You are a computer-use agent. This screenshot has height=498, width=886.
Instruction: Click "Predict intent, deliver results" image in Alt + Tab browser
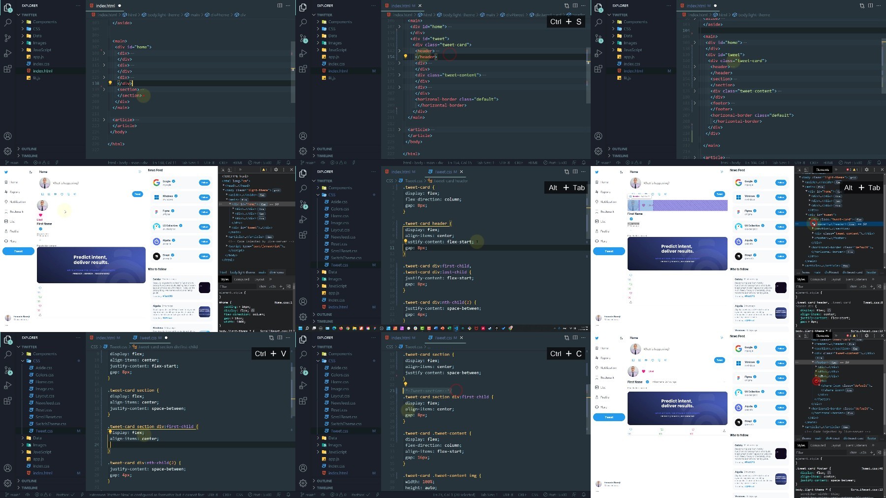click(677, 254)
